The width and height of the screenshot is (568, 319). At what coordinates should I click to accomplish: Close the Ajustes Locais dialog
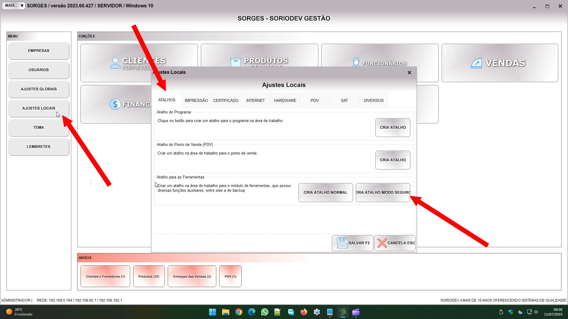[x=409, y=72]
